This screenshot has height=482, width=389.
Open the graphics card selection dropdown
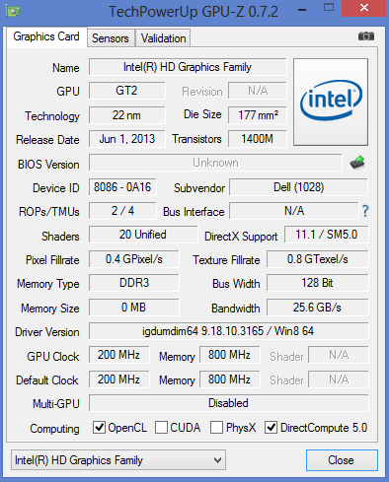click(118, 460)
